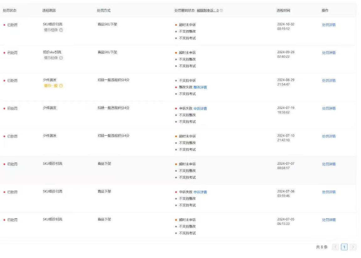Viewport: 361px width, 258px height.
Task: View 处罚详情 for the 2024-07-07 violation
Action: (x=329, y=164)
